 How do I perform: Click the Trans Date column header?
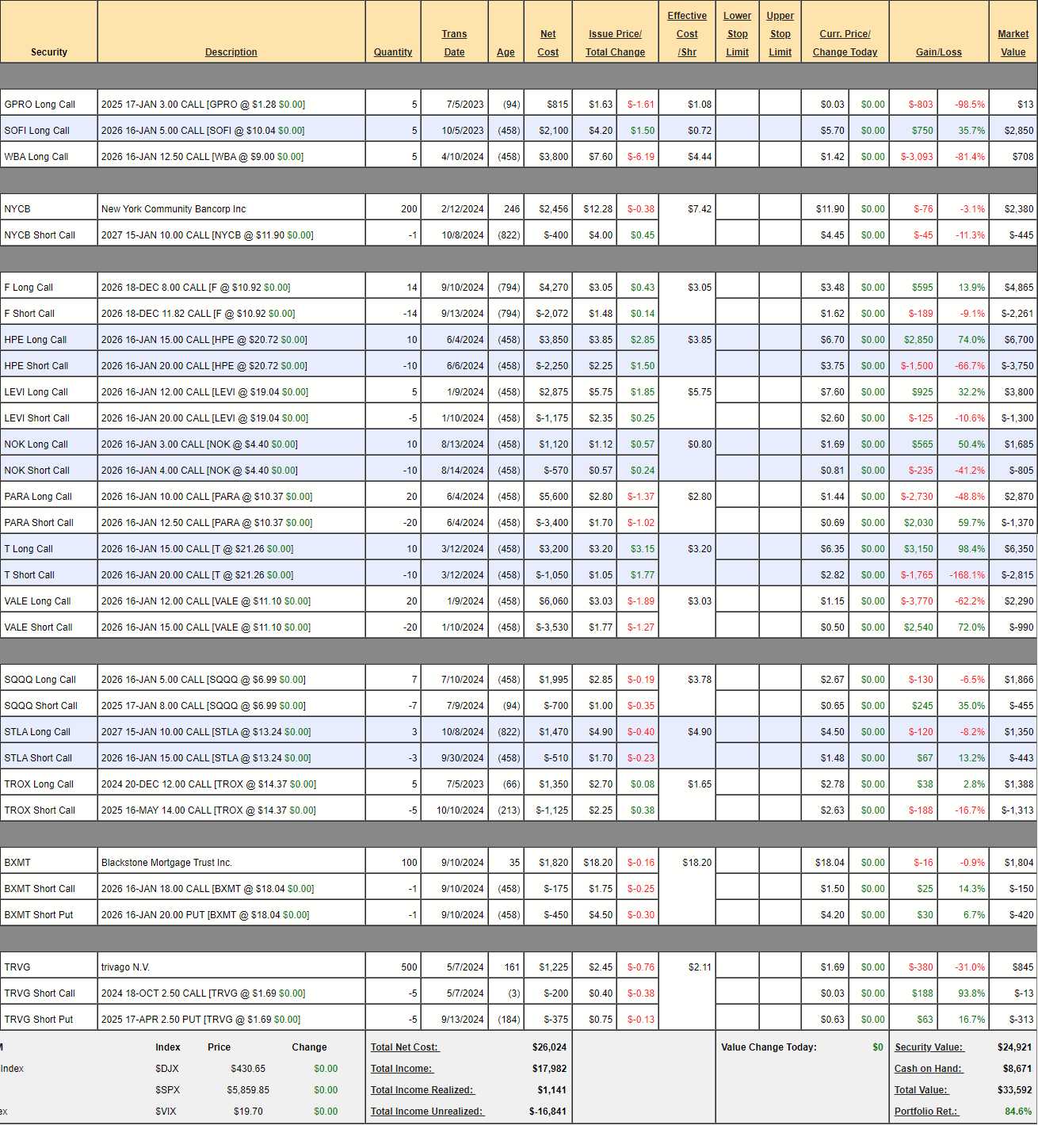point(454,43)
